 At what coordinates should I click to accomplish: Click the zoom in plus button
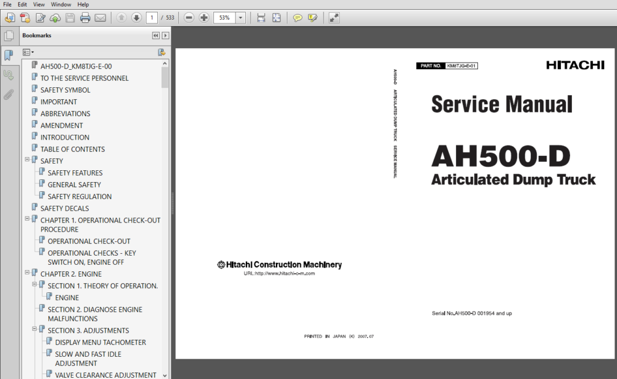coord(204,17)
